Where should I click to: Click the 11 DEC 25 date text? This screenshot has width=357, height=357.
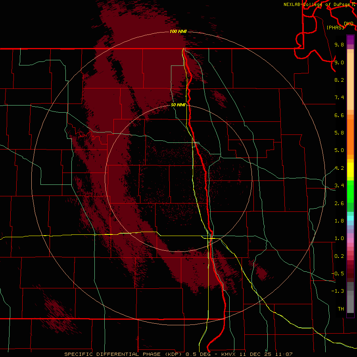256,354
